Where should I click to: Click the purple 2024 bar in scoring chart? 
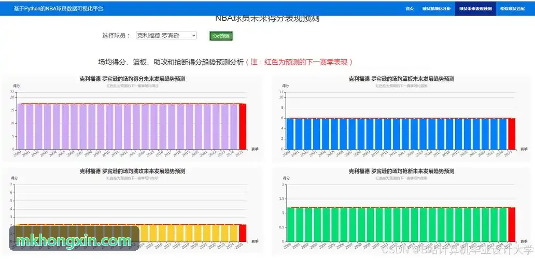pyautogui.click(x=234, y=126)
